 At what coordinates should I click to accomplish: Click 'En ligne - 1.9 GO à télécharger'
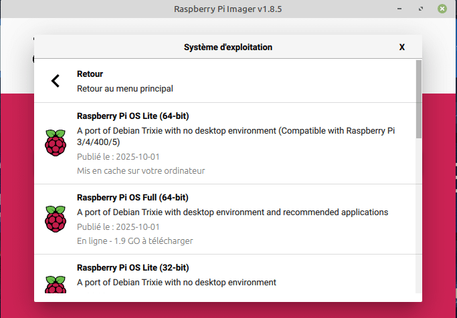134,241
